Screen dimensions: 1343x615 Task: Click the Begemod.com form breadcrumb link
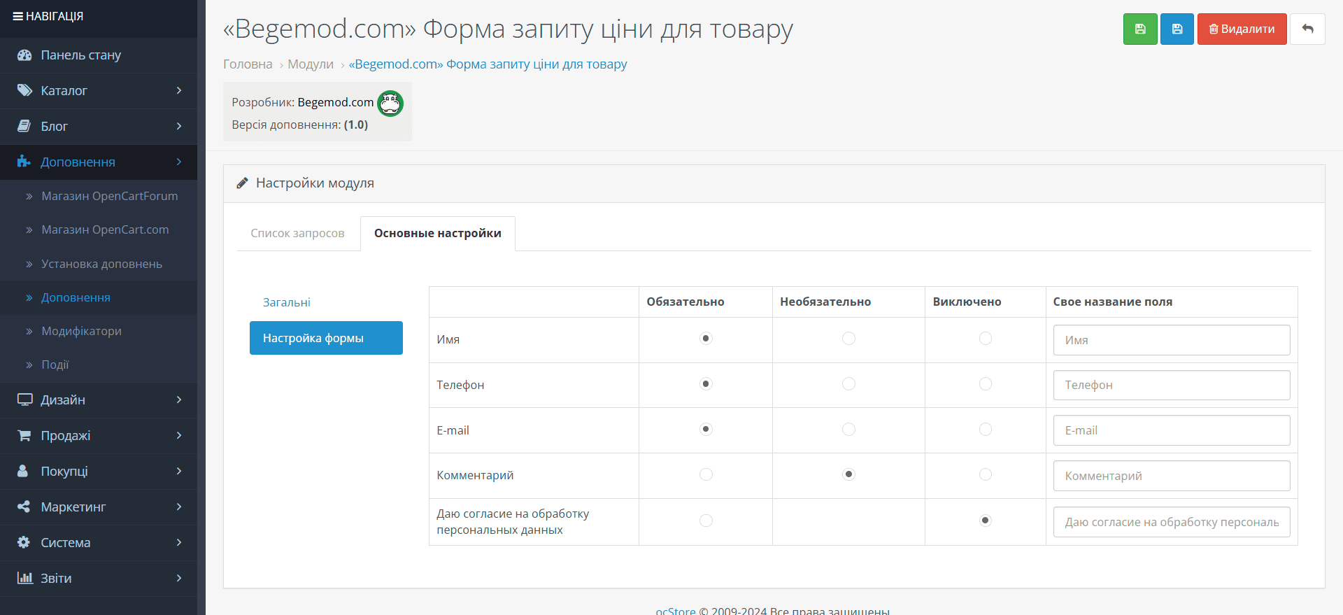click(x=488, y=64)
